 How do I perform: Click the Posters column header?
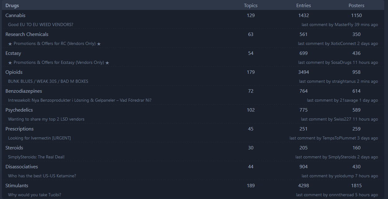point(356,6)
